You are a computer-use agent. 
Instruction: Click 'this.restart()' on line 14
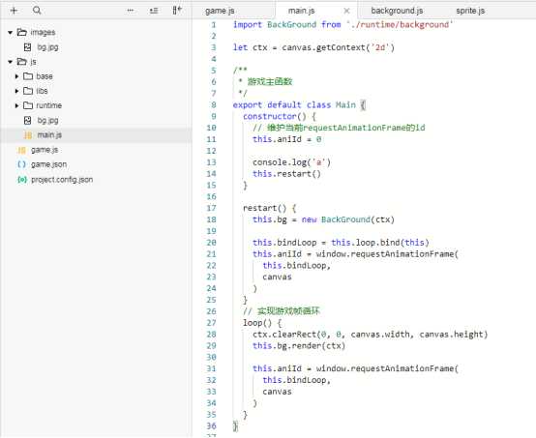[286, 174]
